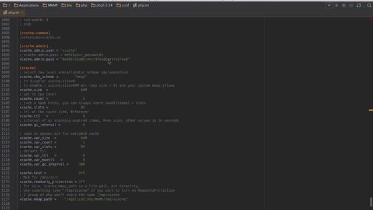The height and width of the screenshot is (210, 373).
Task: Close the php.ini editor tab
Action: tap(22, 13)
